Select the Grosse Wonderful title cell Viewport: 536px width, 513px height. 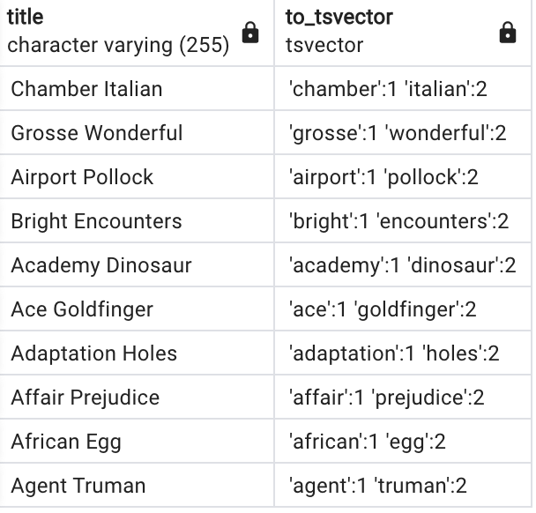[x=137, y=132]
